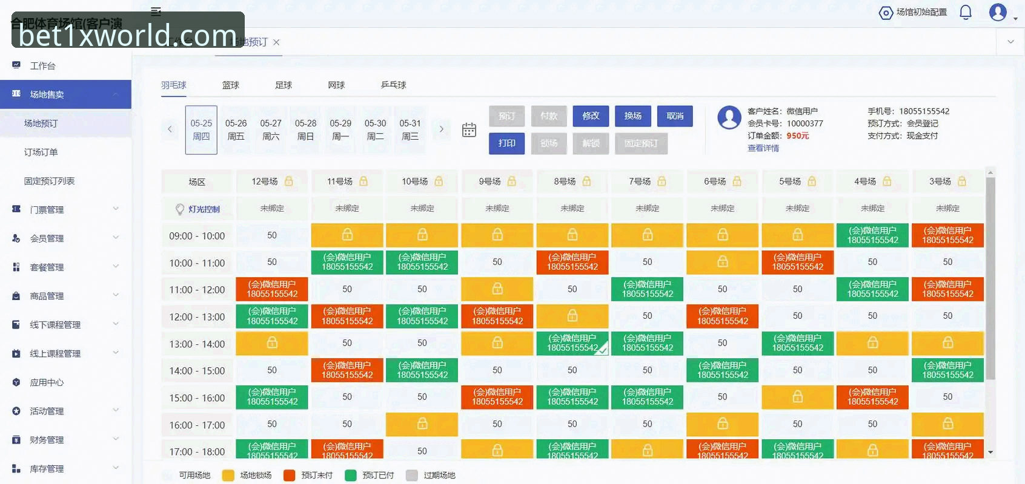The height and width of the screenshot is (484, 1025).
Task: Go to previous week of dates
Action: coord(170,129)
